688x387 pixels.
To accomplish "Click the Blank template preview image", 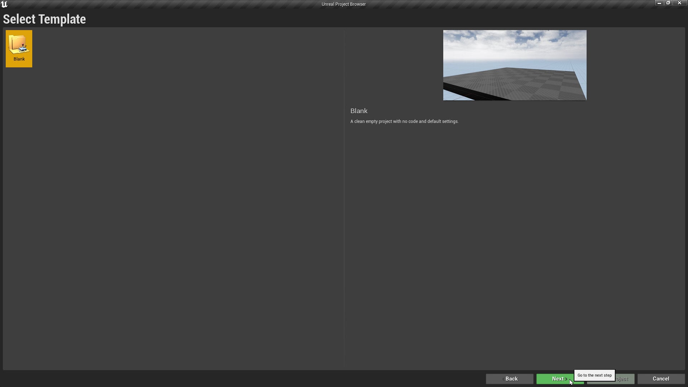I will click(x=515, y=65).
